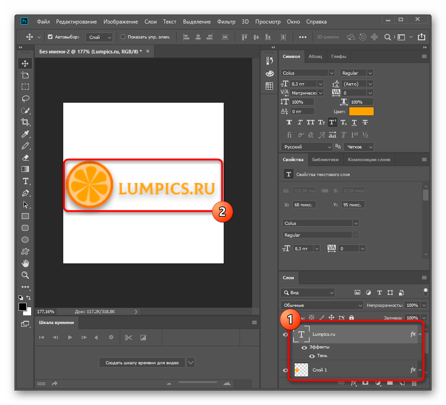446x405 pixels.
Task: Hide the Lumpics.ru text layer
Action: [x=285, y=335]
